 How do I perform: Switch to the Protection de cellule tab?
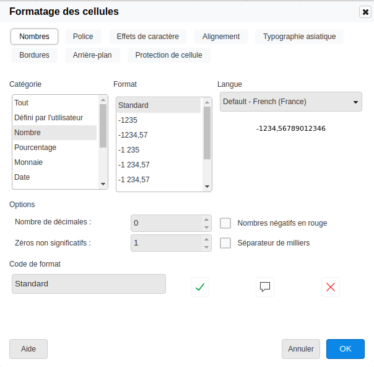tap(168, 55)
